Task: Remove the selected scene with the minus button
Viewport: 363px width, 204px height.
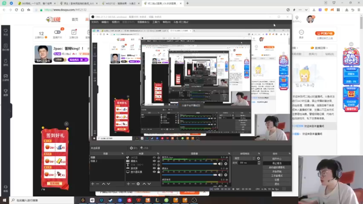Action: (98, 184)
